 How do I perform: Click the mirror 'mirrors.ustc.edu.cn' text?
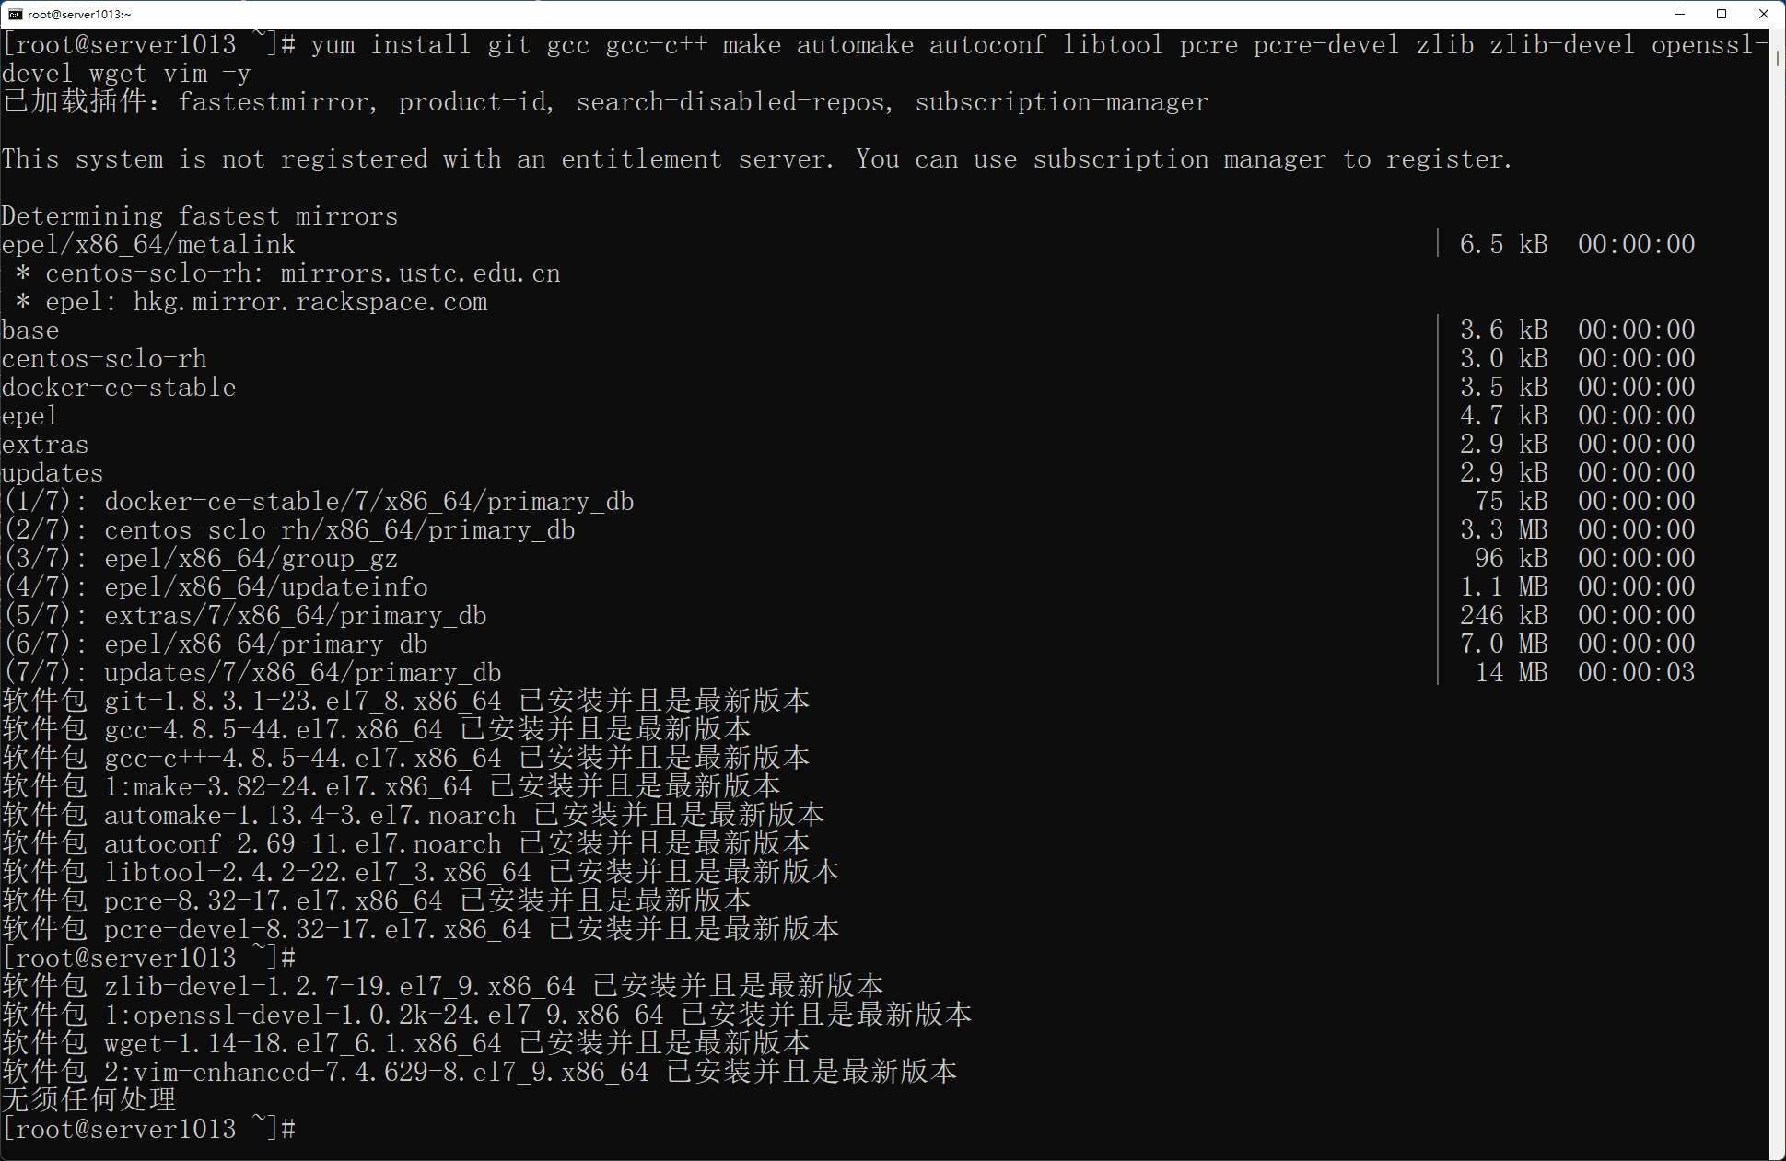coord(421,273)
